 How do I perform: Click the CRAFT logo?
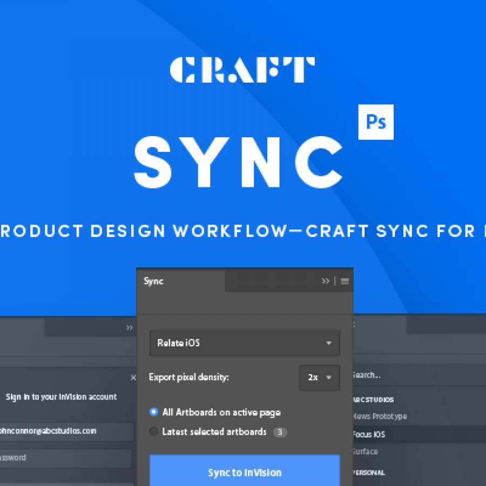242,69
